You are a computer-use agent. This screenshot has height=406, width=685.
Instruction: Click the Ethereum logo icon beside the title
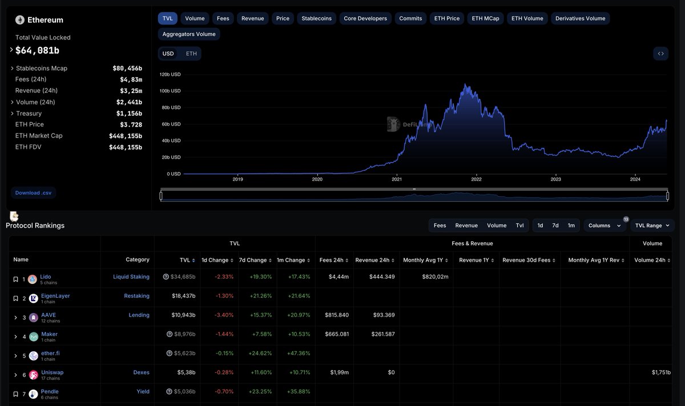(x=20, y=20)
